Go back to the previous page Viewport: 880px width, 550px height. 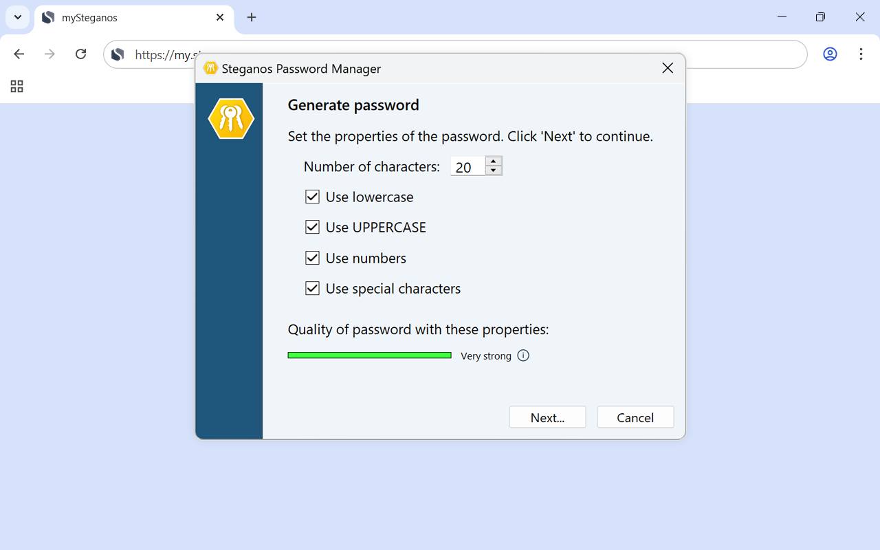click(19, 54)
